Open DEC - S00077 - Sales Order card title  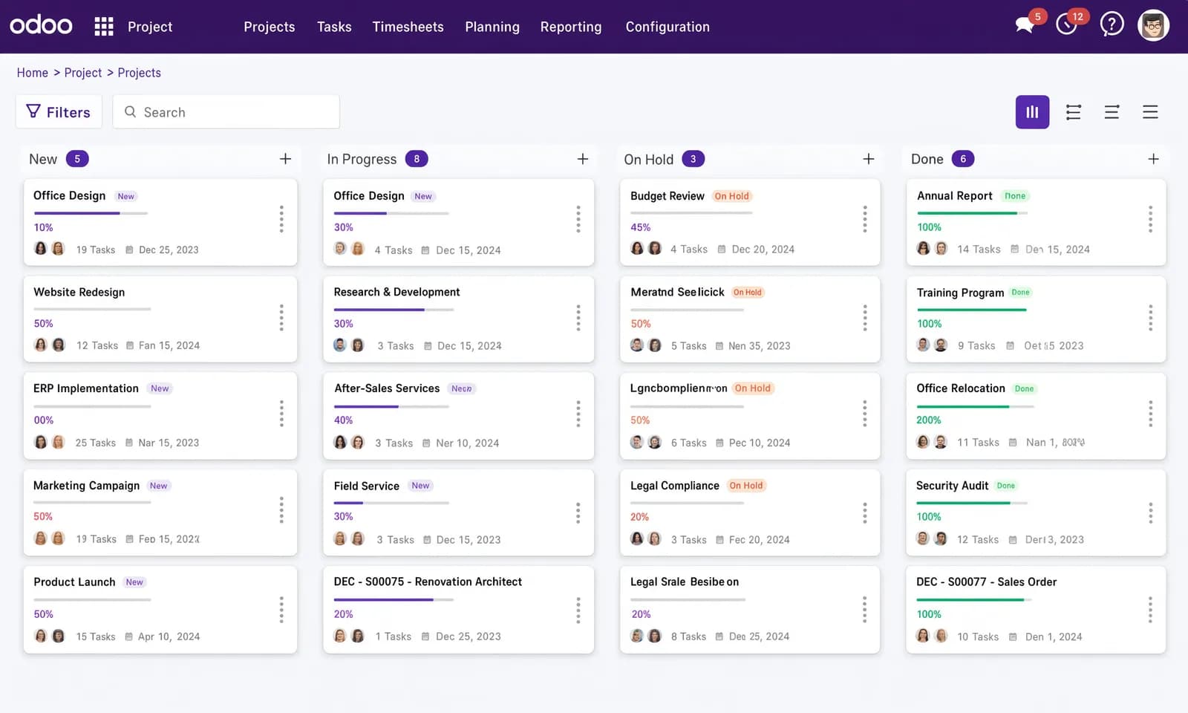point(986,582)
